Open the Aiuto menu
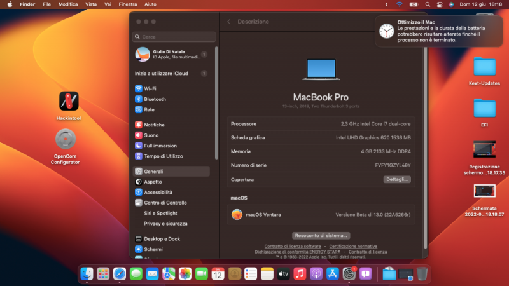The width and height of the screenshot is (509, 286). coord(150,4)
